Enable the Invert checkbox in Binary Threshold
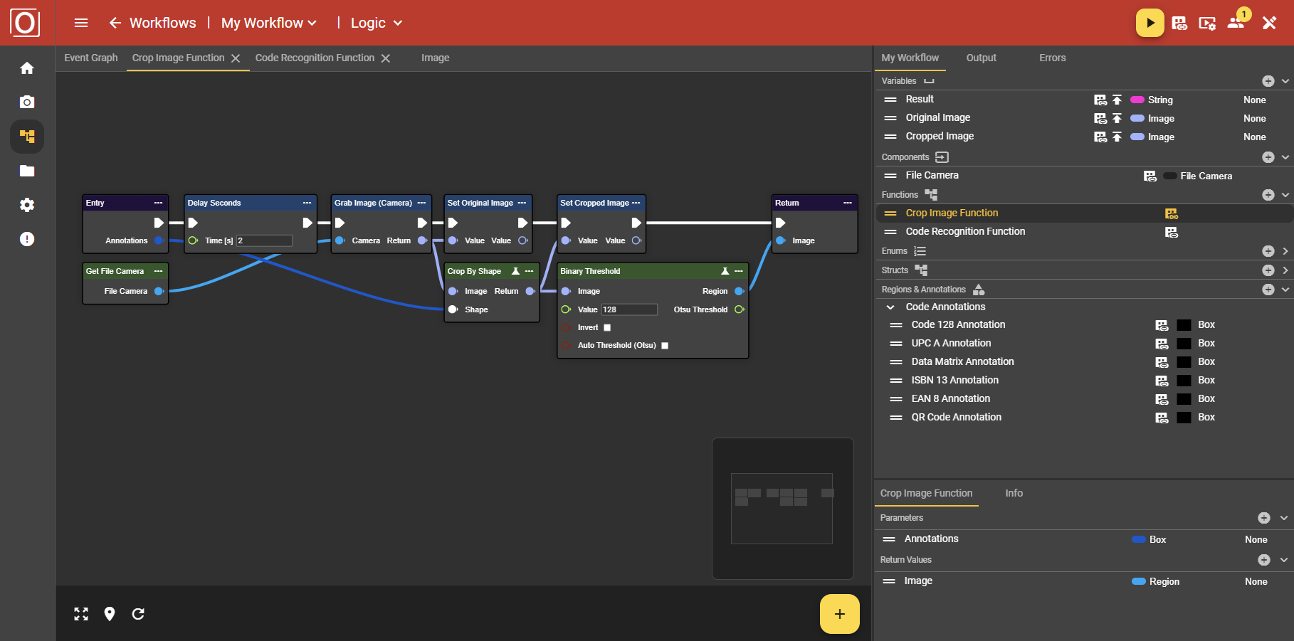The image size is (1294, 641). [607, 328]
